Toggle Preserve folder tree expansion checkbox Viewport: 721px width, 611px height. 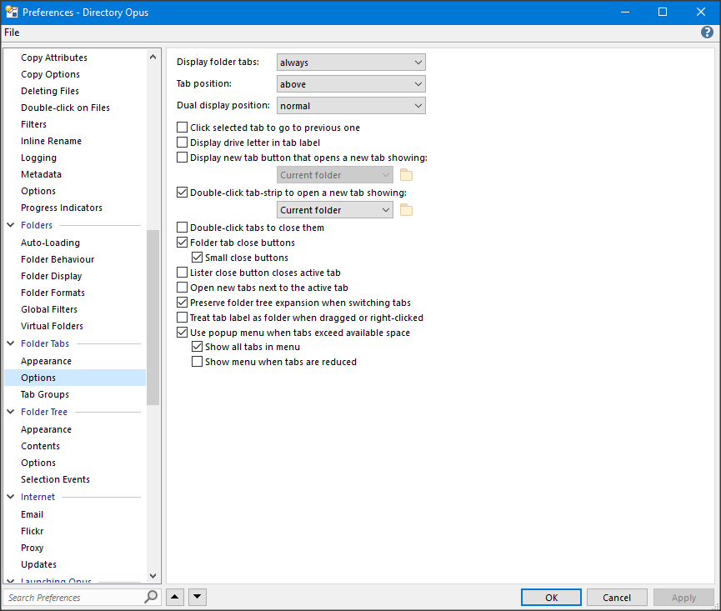point(182,303)
